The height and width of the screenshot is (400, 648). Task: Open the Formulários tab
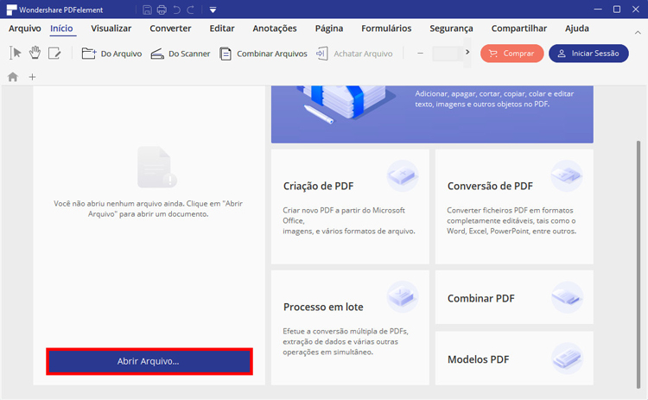point(386,29)
